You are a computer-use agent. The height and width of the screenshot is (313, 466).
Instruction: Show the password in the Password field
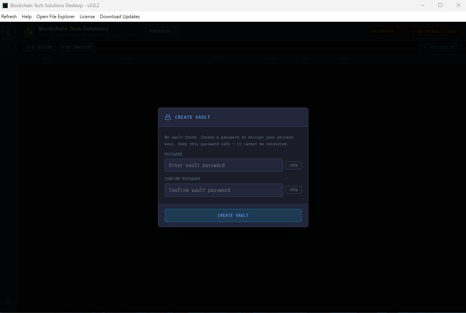[x=294, y=165]
